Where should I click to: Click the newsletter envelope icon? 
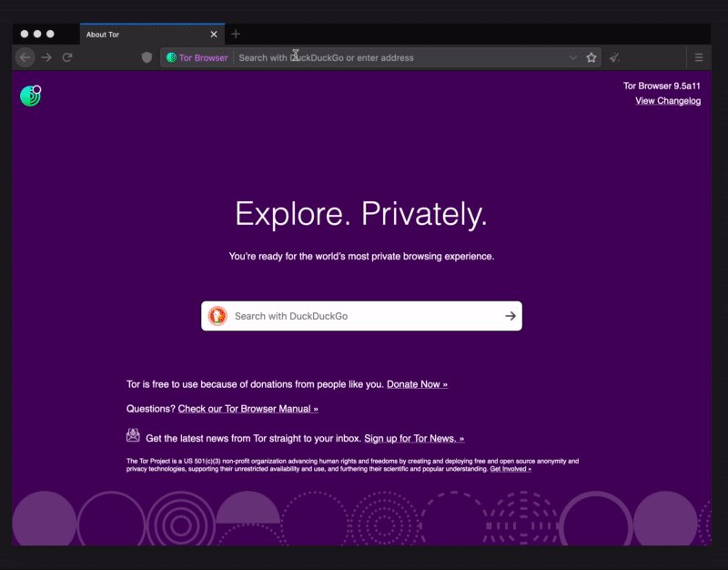(x=133, y=435)
